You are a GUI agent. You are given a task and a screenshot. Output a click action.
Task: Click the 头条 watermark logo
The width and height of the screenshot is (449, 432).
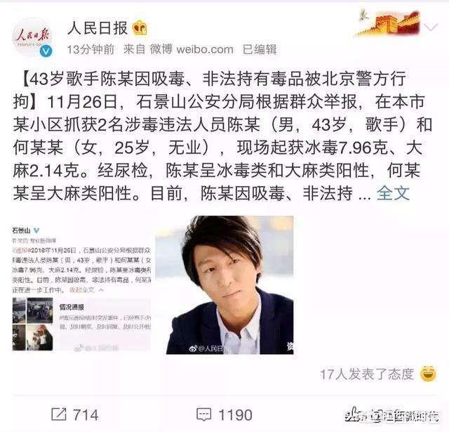tap(356, 414)
